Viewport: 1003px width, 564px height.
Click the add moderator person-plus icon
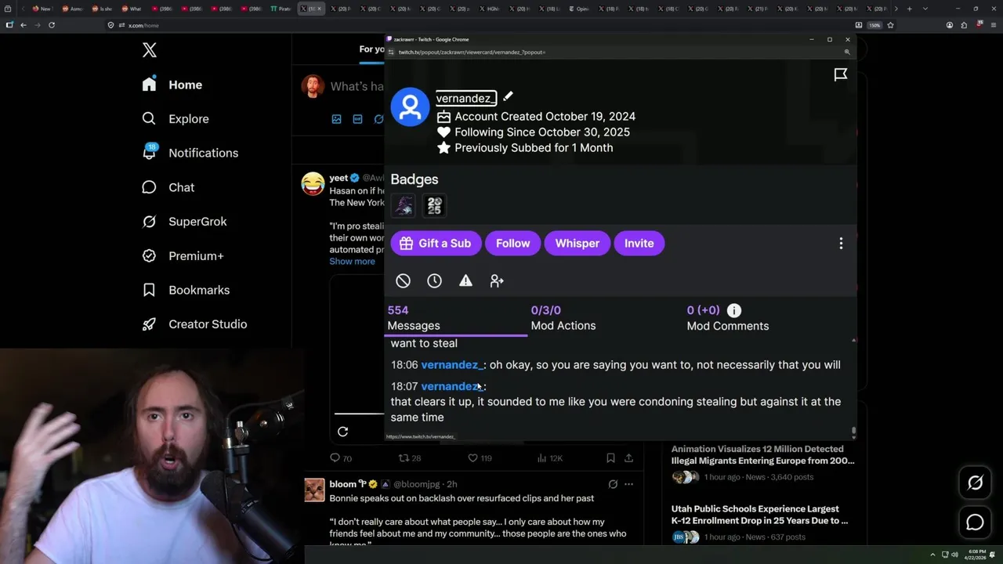(x=497, y=280)
